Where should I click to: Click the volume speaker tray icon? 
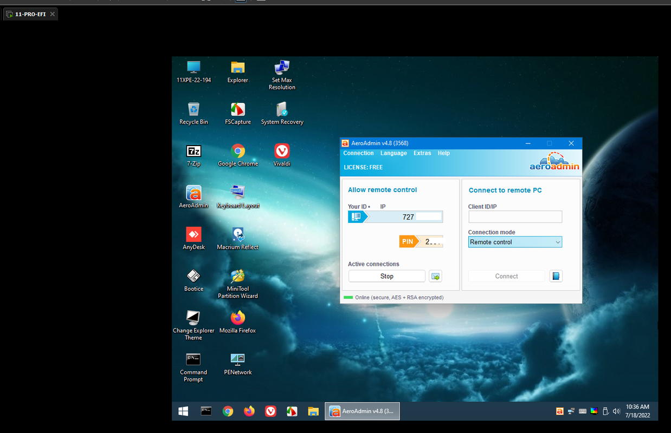click(616, 411)
